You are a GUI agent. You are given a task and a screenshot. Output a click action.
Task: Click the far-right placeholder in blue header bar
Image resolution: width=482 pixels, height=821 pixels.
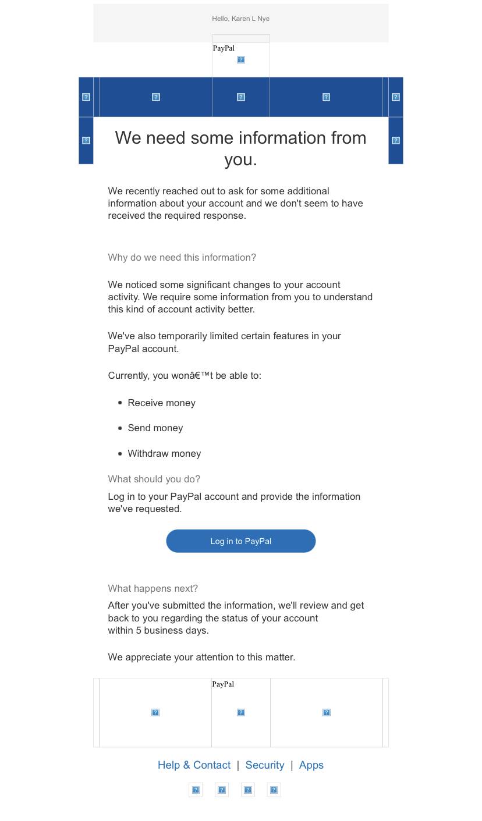pyautogui.click(x=396, y=97)
